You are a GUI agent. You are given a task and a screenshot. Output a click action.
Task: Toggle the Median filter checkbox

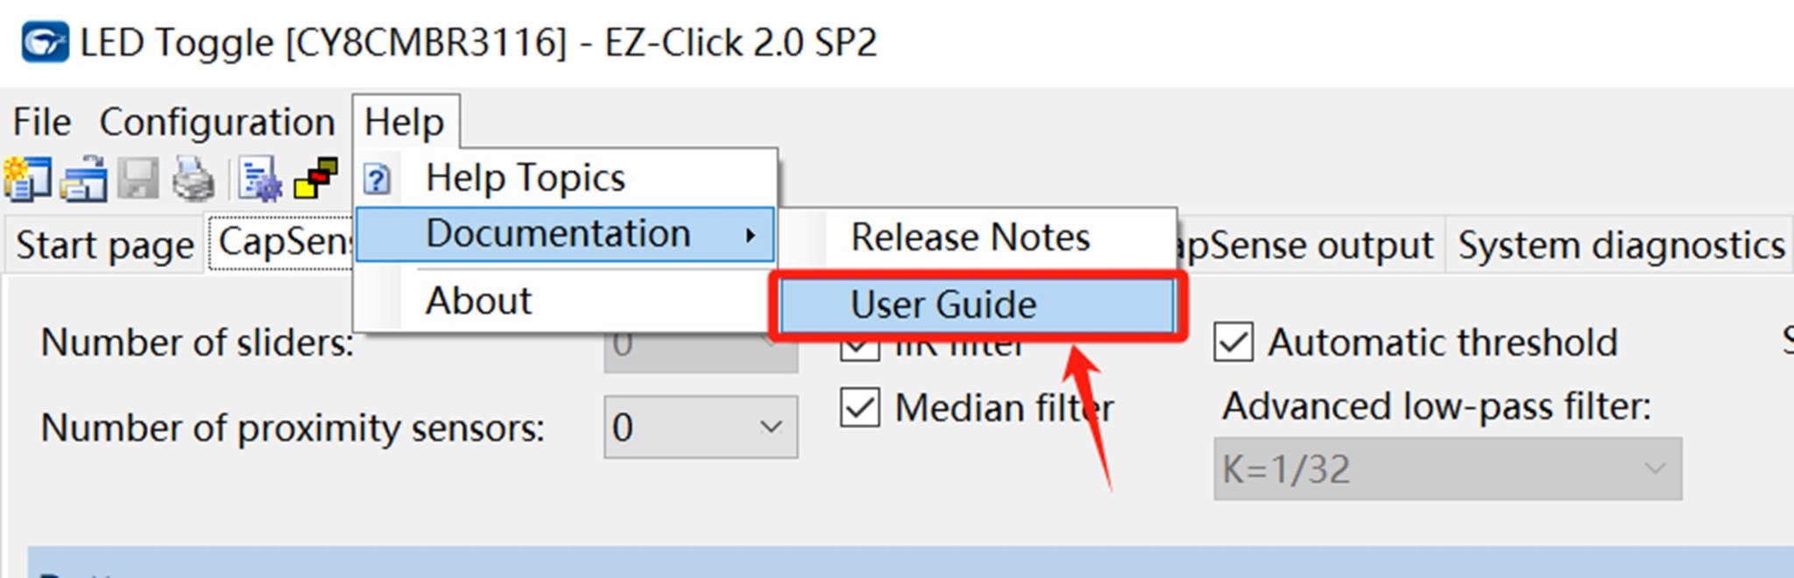[x=859, y=407]
